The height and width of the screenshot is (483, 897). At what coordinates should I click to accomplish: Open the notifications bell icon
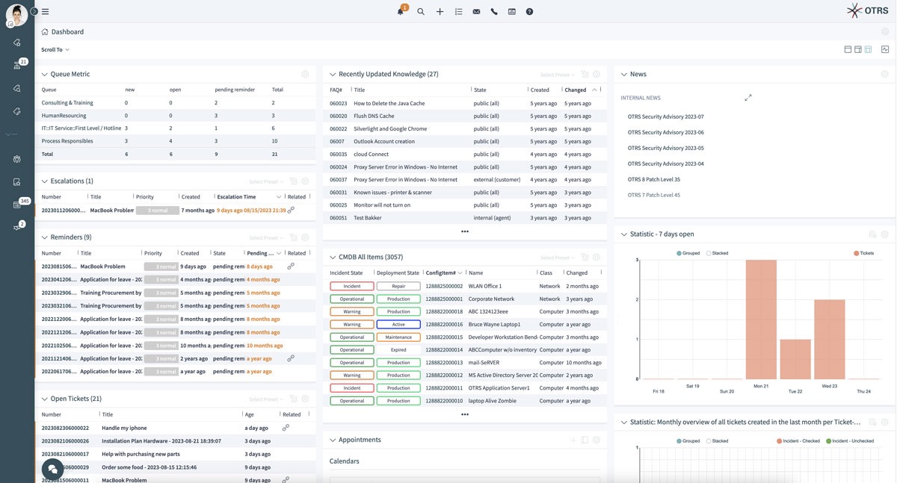tap(401, 11)
